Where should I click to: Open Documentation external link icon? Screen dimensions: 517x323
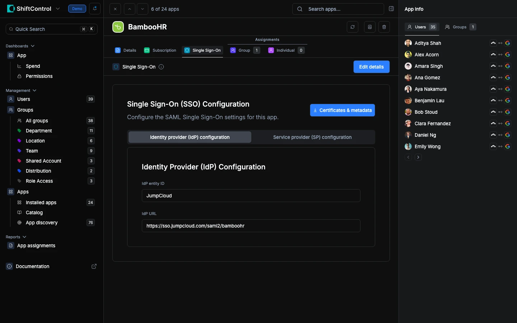94,266
